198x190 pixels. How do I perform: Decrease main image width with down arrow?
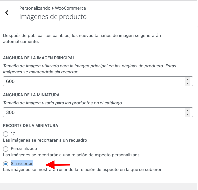(x=187, y=83)
